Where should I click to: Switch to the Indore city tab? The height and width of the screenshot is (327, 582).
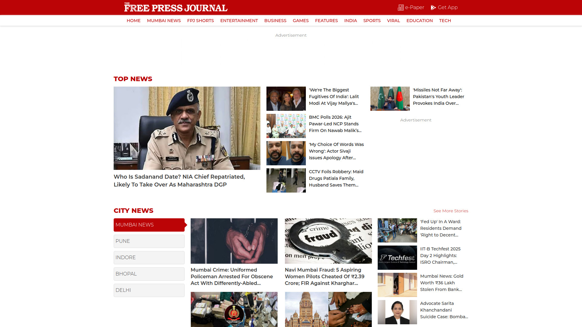coord(149,258)
